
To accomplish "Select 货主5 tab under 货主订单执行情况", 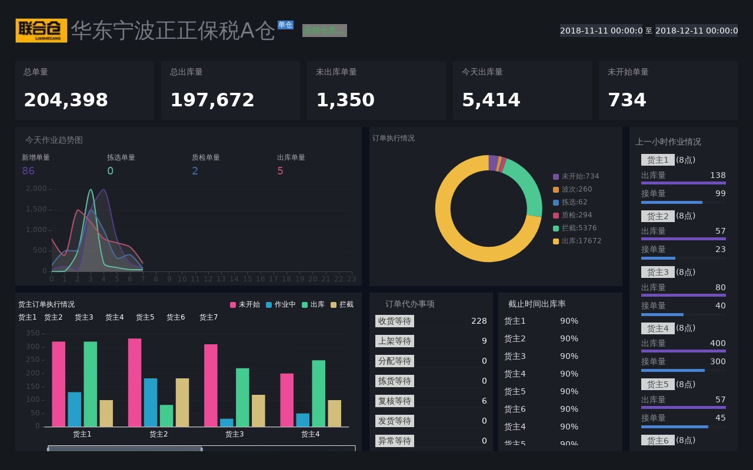I will coord(145,317).
